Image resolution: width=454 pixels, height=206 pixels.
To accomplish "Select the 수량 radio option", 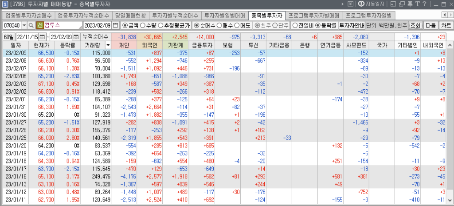I will 145,25.
